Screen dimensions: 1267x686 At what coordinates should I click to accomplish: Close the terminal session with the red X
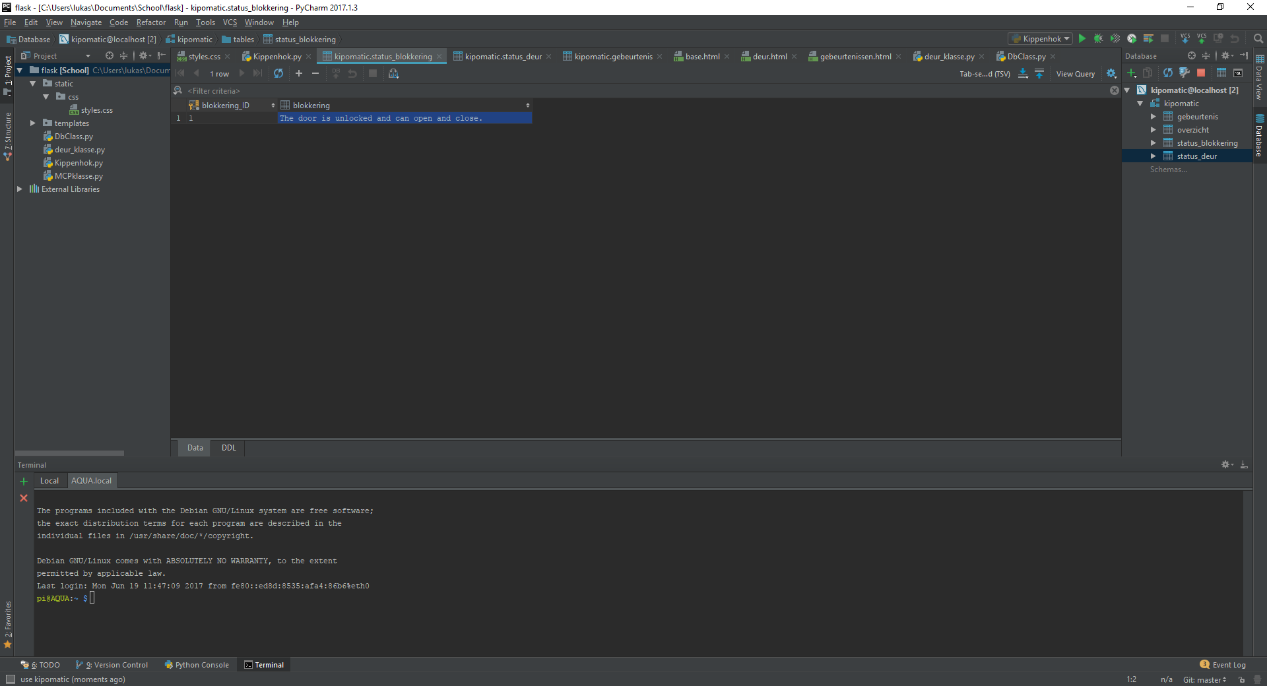point(24,498)
